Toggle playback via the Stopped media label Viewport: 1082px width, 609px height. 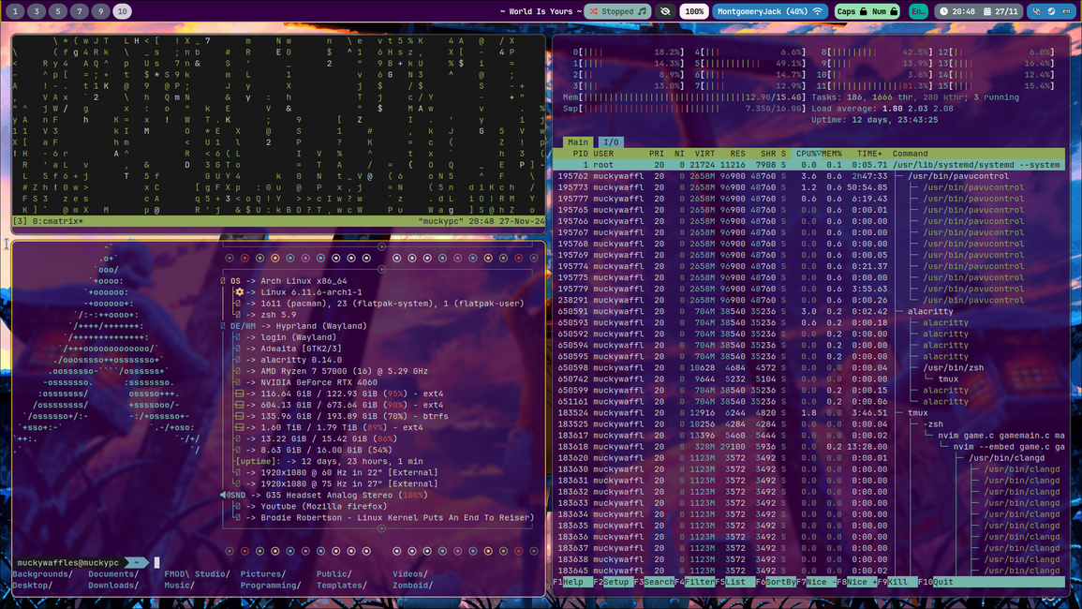pyautogui.click(x=617, y=11)
